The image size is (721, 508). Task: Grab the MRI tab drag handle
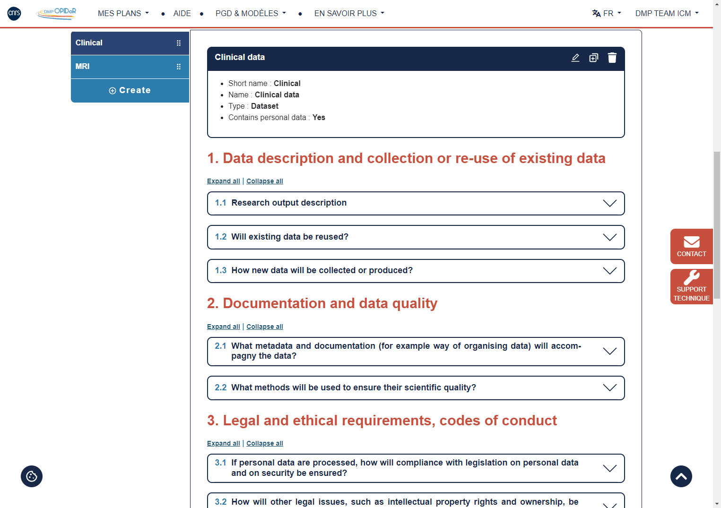(x=179, y=67)
